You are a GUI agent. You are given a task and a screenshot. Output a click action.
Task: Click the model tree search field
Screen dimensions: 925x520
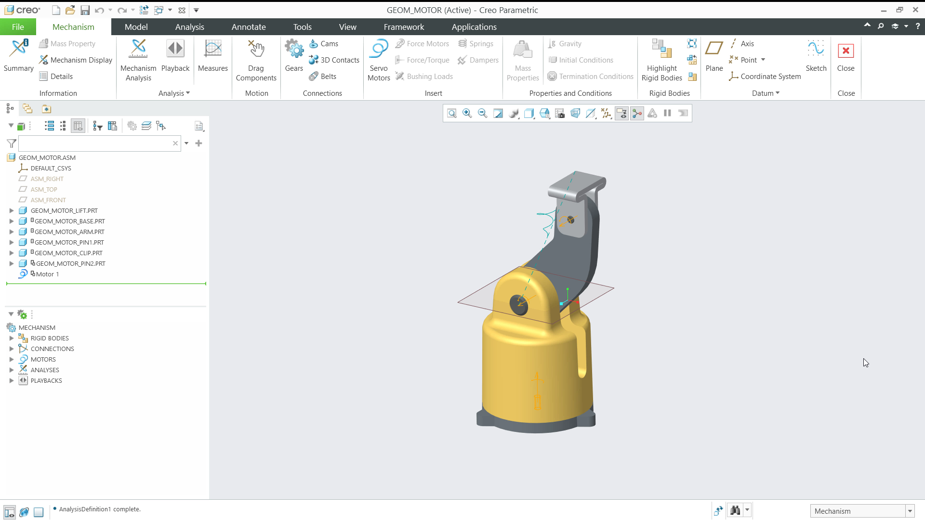tap(100, 143)
